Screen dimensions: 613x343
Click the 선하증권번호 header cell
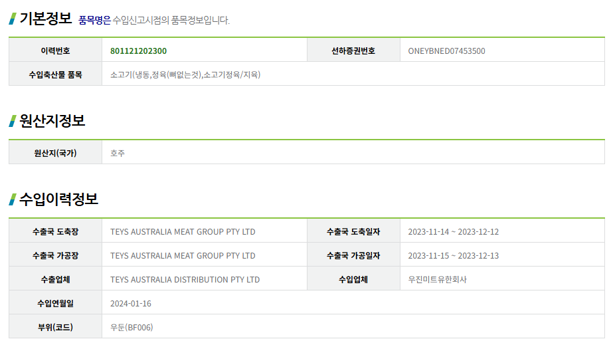[353, 51]
